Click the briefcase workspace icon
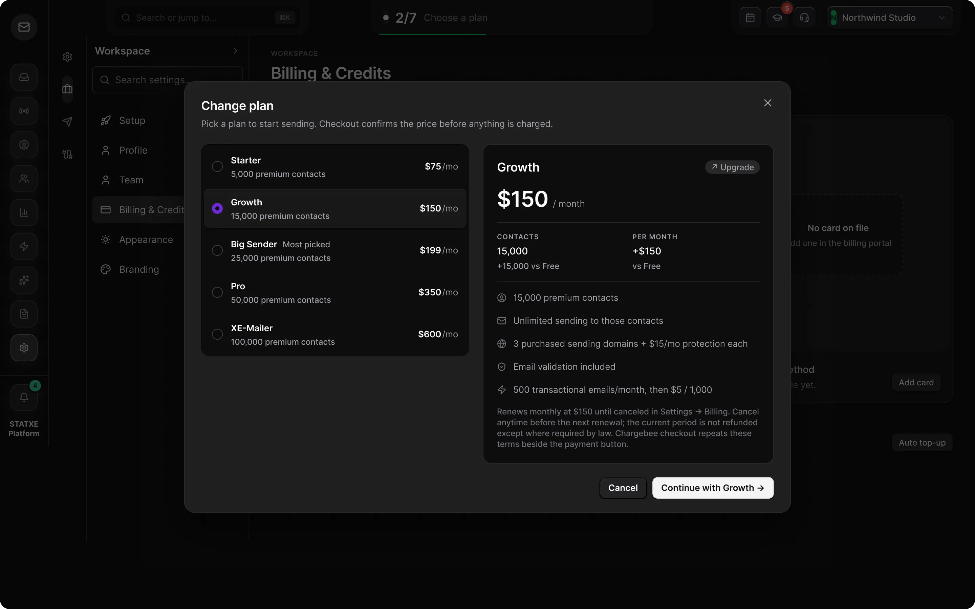The image size is (975, 609). (x=67, y=89)
